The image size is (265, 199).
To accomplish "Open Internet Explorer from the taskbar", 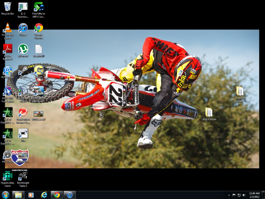I will point(44,195).
